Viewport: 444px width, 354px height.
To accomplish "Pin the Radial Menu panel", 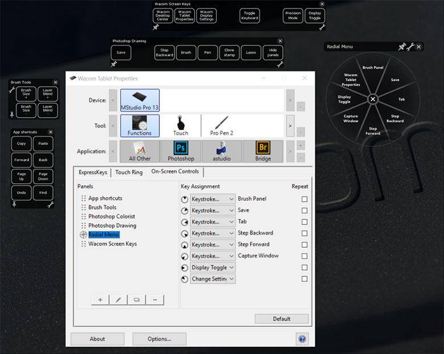I will 401,47.
